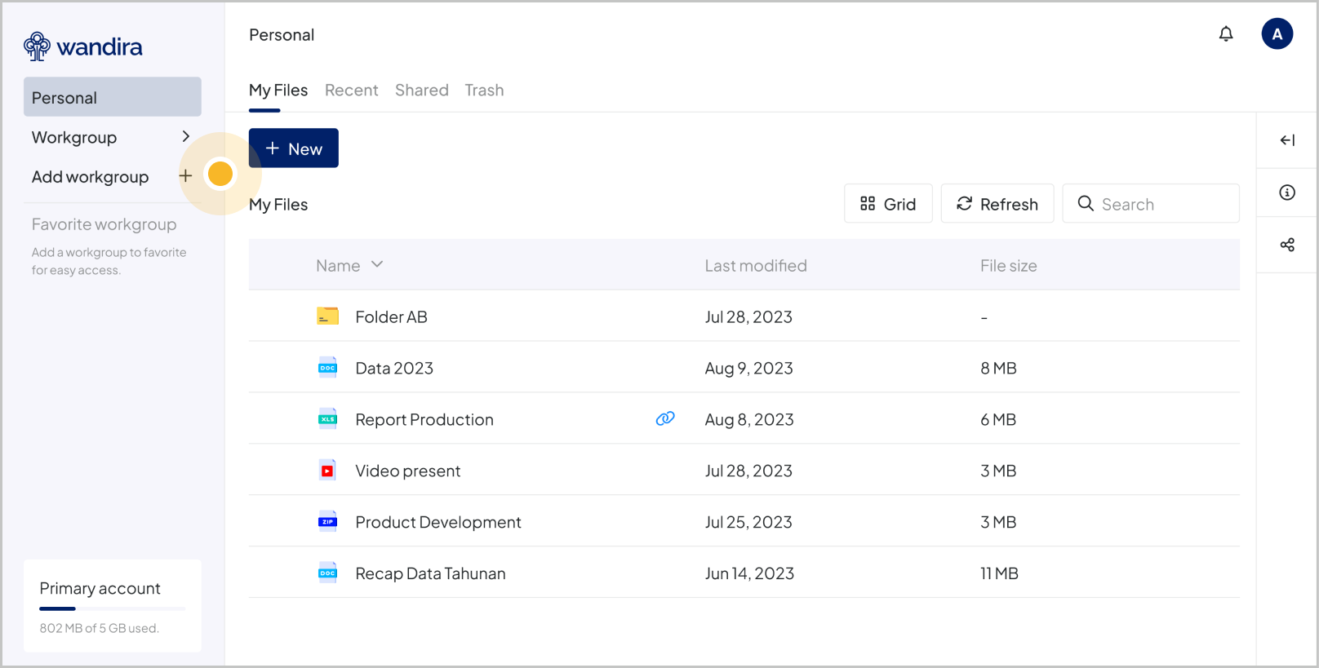The image size is (1319, 668).
Task: Open the file info details icon
Action: click(x=1287, y=192)
